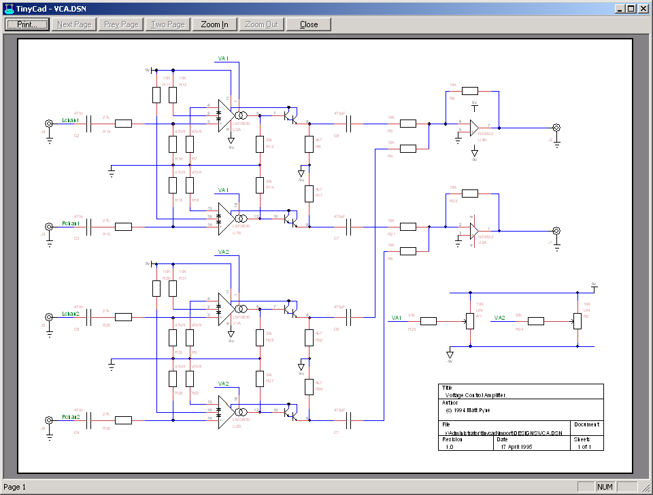Minimize the TinyCad window
This screenshot has height=495, width=653.
(620, 8)
